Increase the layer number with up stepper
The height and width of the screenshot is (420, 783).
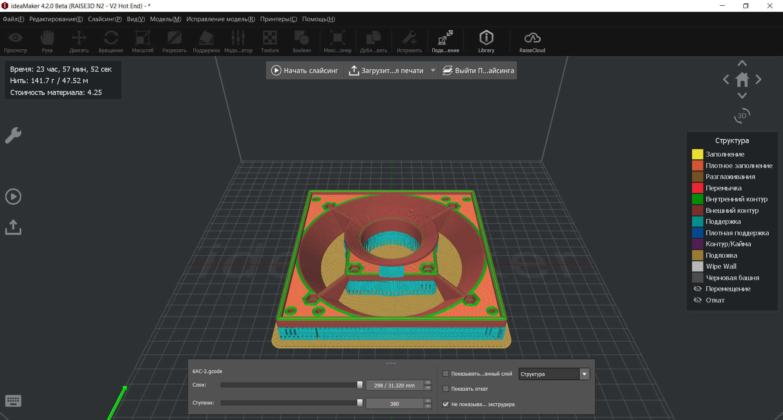[x=428, y=382]
